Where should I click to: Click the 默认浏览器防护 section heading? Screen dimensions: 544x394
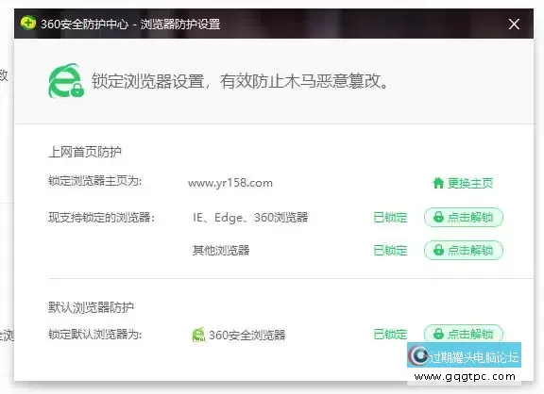coord(91,306)
